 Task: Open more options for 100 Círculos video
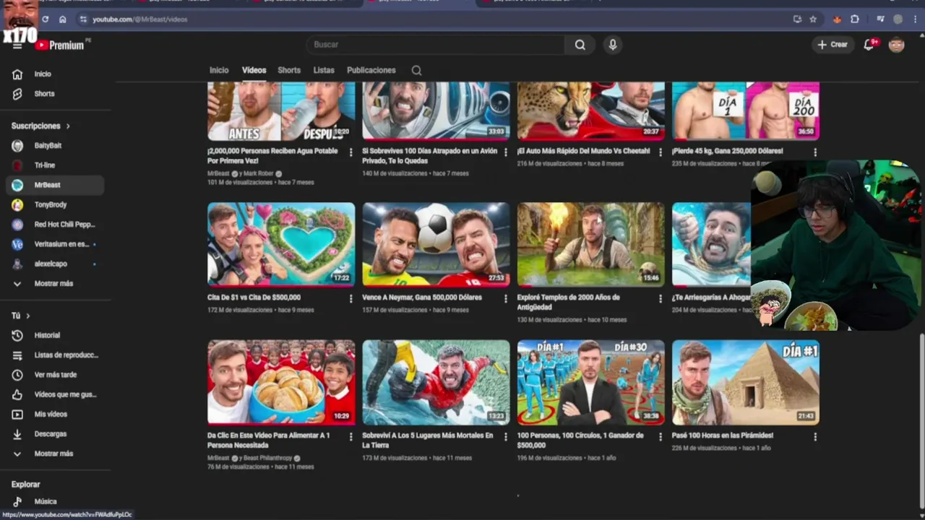click(661, 437)
